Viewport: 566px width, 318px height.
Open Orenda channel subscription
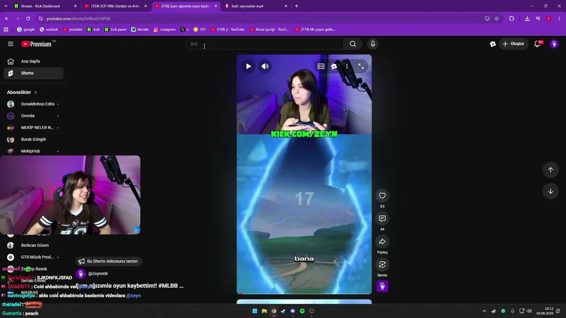34,116
